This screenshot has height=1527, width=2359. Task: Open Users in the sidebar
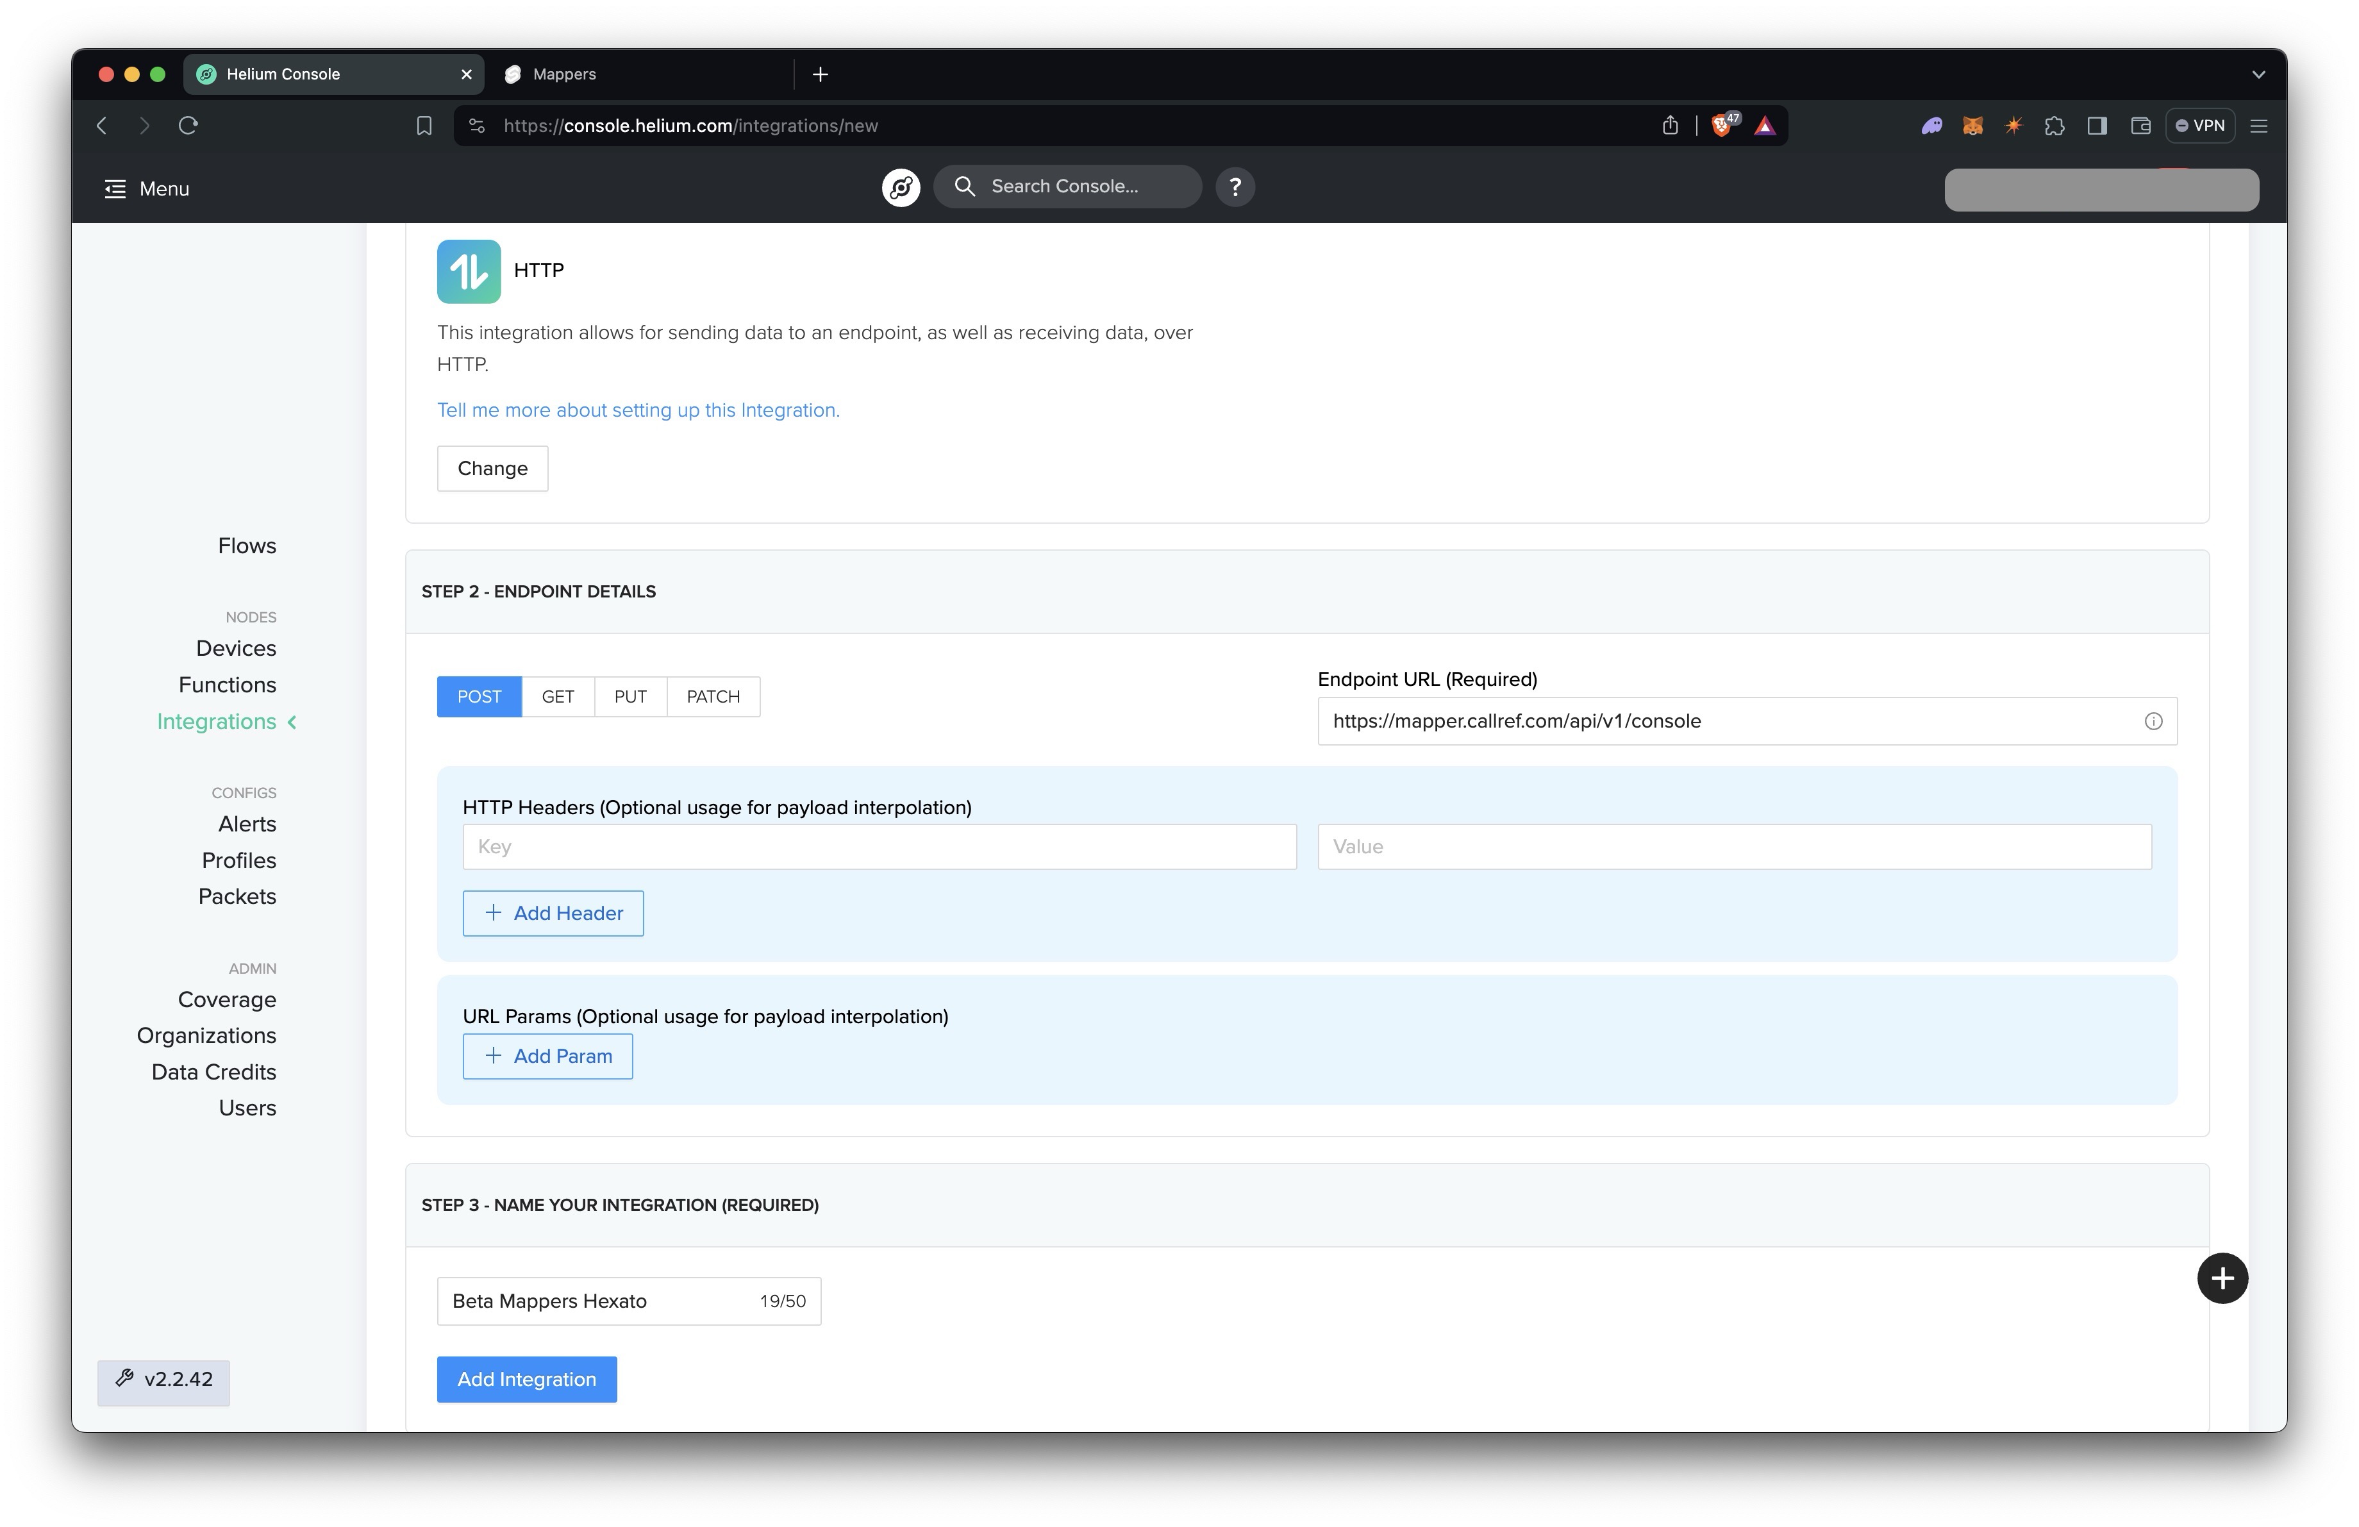pyautogui.click(x=247, y=1108)
